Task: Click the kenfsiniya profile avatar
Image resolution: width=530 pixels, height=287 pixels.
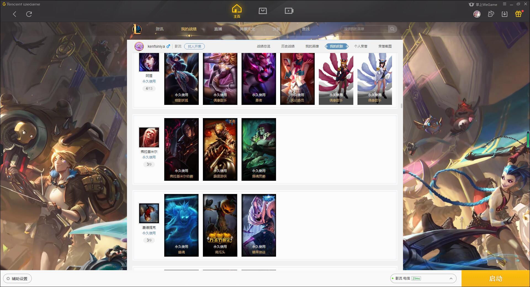Action: coord(139,46)
